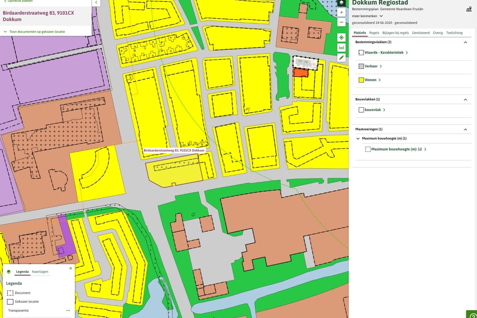Click the Maatvoeringen (1) heading
Screen dimensions: 477x318
coord(369,129)
